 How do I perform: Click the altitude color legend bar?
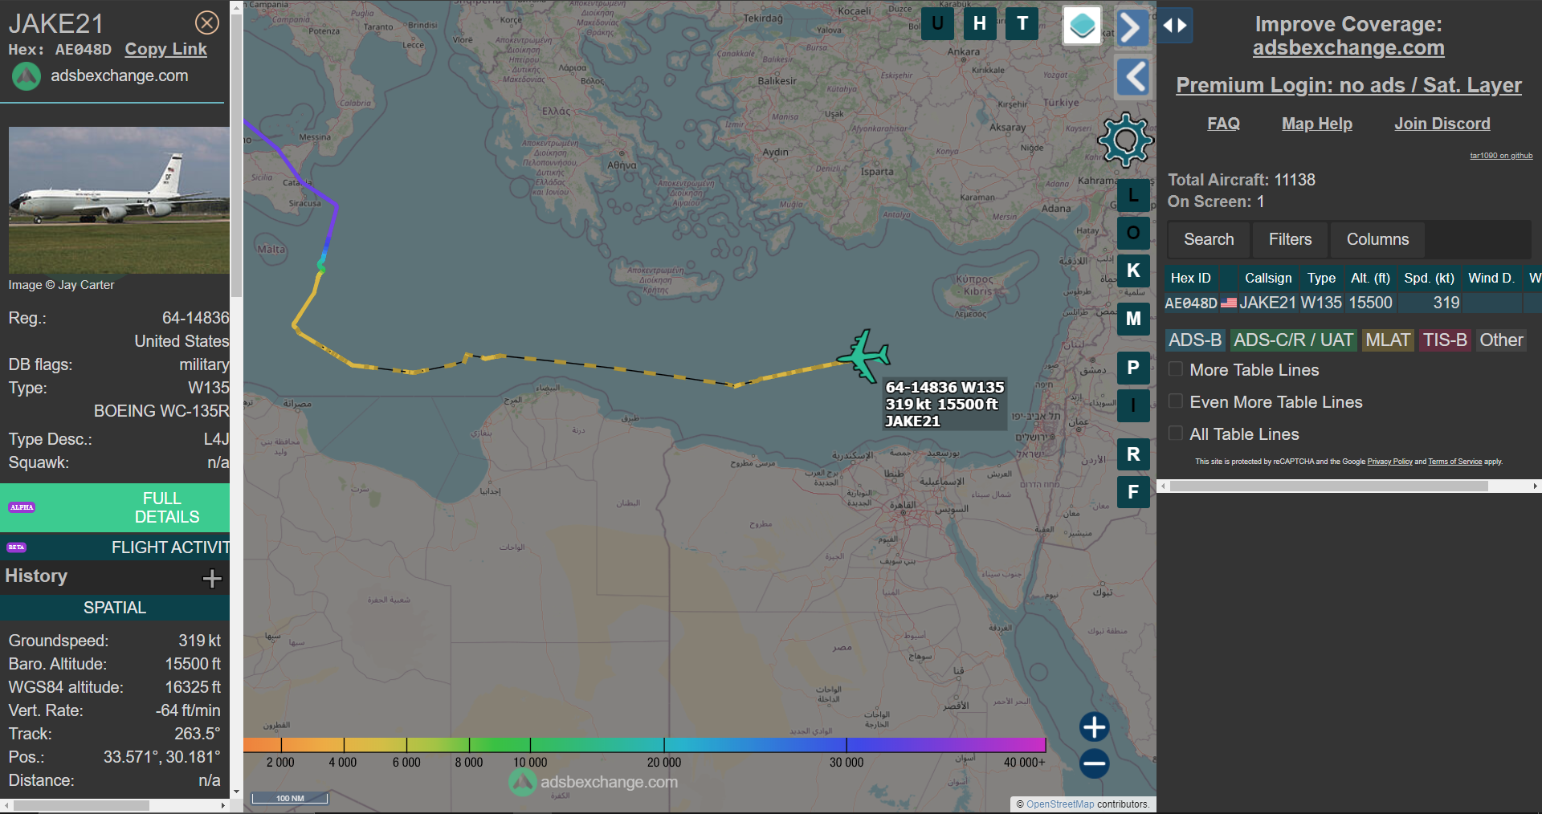click(644, 745)
